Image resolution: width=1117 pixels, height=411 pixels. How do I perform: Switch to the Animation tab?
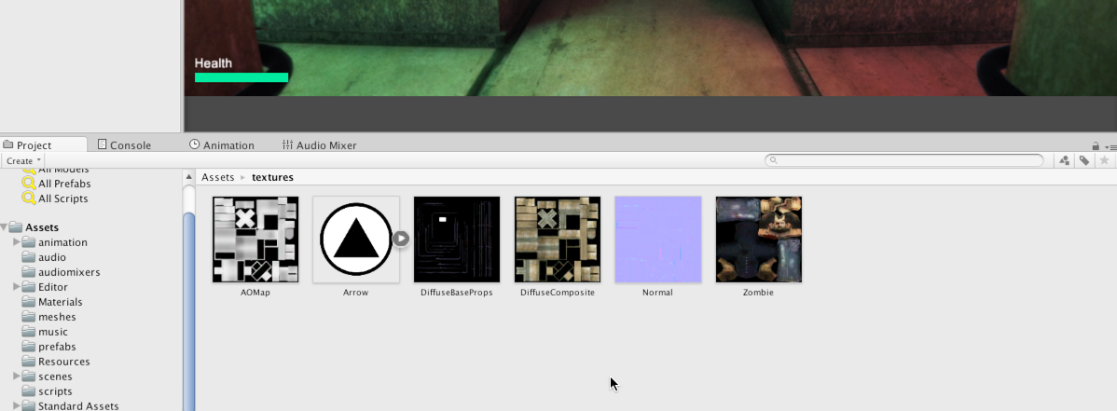tap(222, 145)
